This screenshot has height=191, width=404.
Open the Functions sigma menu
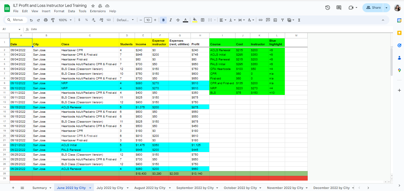pyautogui.click(x=299, y=20)
